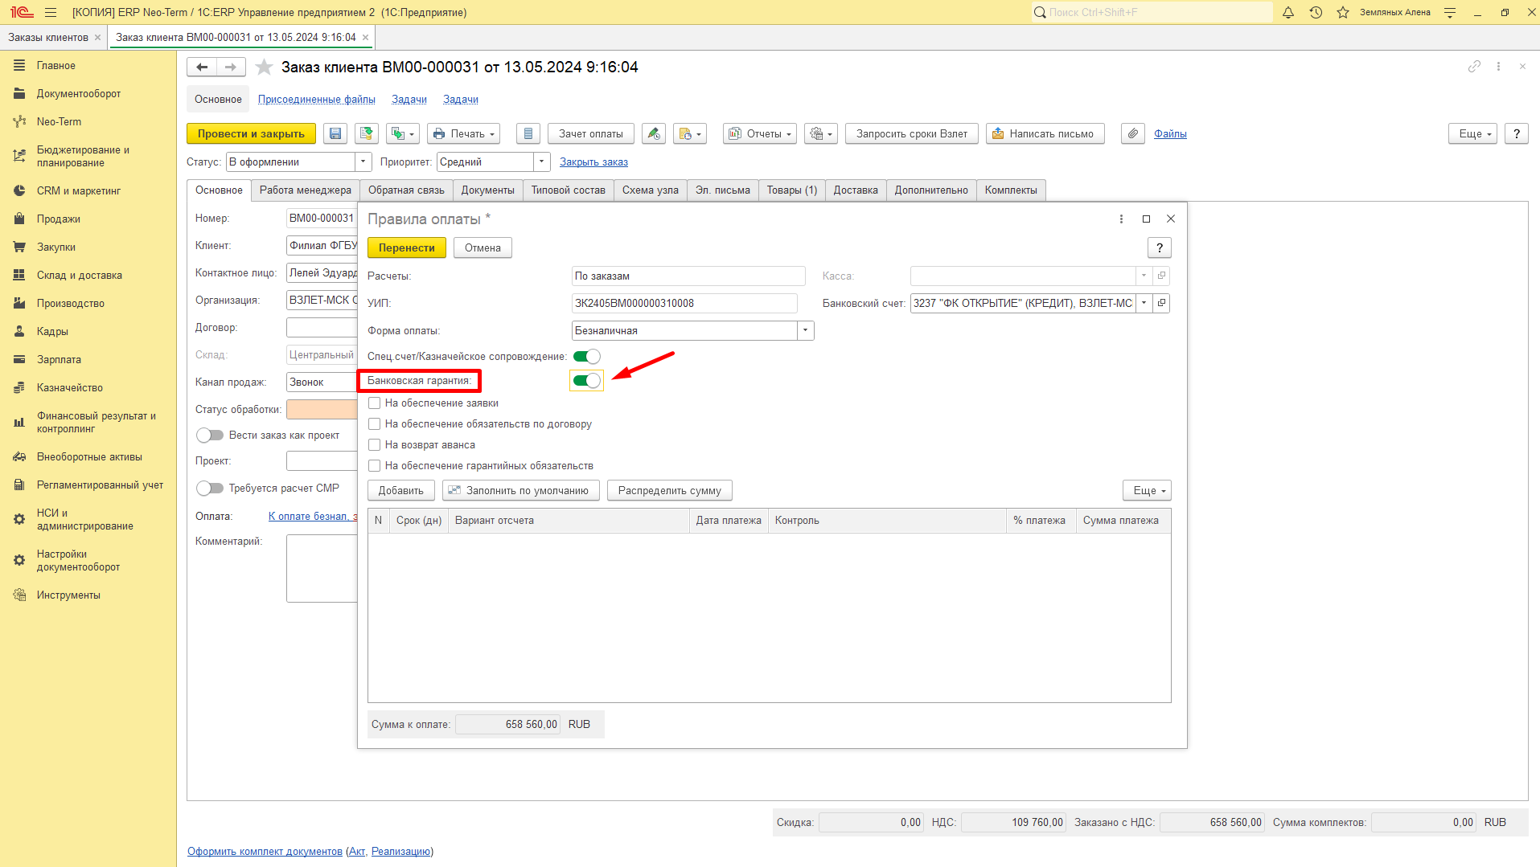Open Правила оплаты dialog more options dots
The height and width of the screenshot is (867, 1540).
(x=1121, y=219)
